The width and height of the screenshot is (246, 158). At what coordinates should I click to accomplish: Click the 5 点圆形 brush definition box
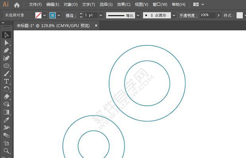coord(157,15)
